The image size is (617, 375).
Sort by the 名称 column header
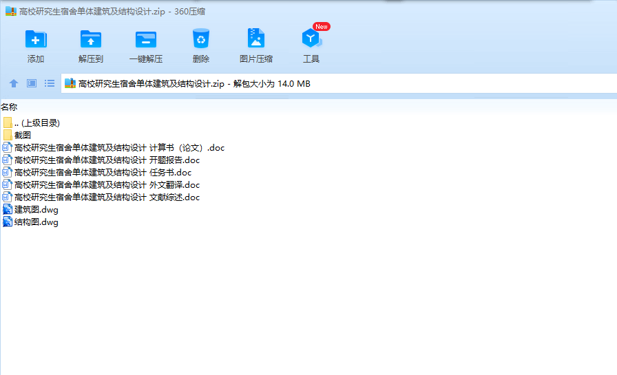pos(9,107)
